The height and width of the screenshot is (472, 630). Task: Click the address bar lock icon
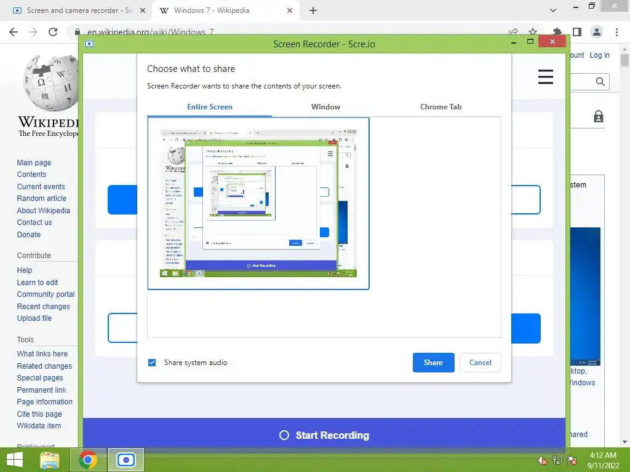tap(77, 32)
